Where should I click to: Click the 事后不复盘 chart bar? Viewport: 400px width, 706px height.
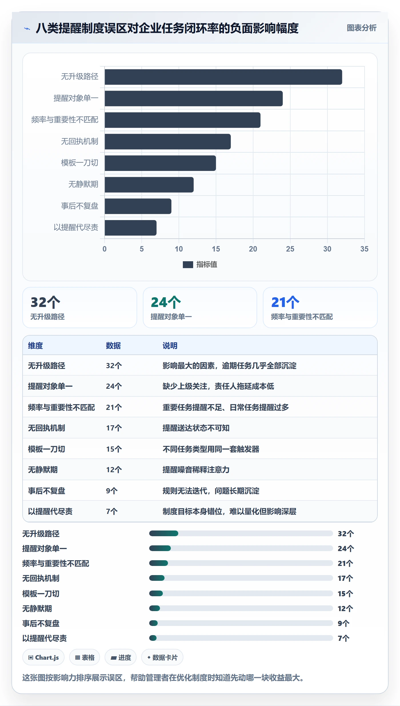click(138, 206)
